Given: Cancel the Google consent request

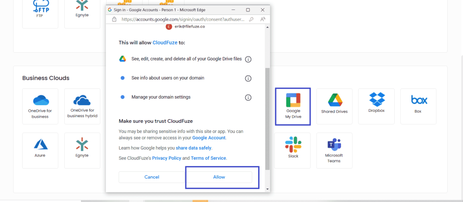Looking at the screenshot, I should click(152, 177).
